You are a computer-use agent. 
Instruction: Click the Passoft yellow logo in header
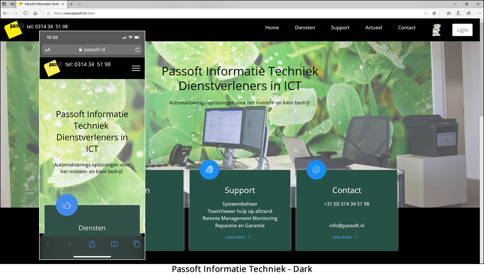click(14, 30)
